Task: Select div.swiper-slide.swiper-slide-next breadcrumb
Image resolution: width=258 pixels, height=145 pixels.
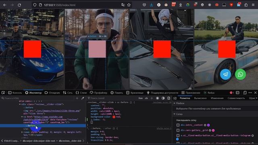Action: pyautogui.click(x=40, y=141)
